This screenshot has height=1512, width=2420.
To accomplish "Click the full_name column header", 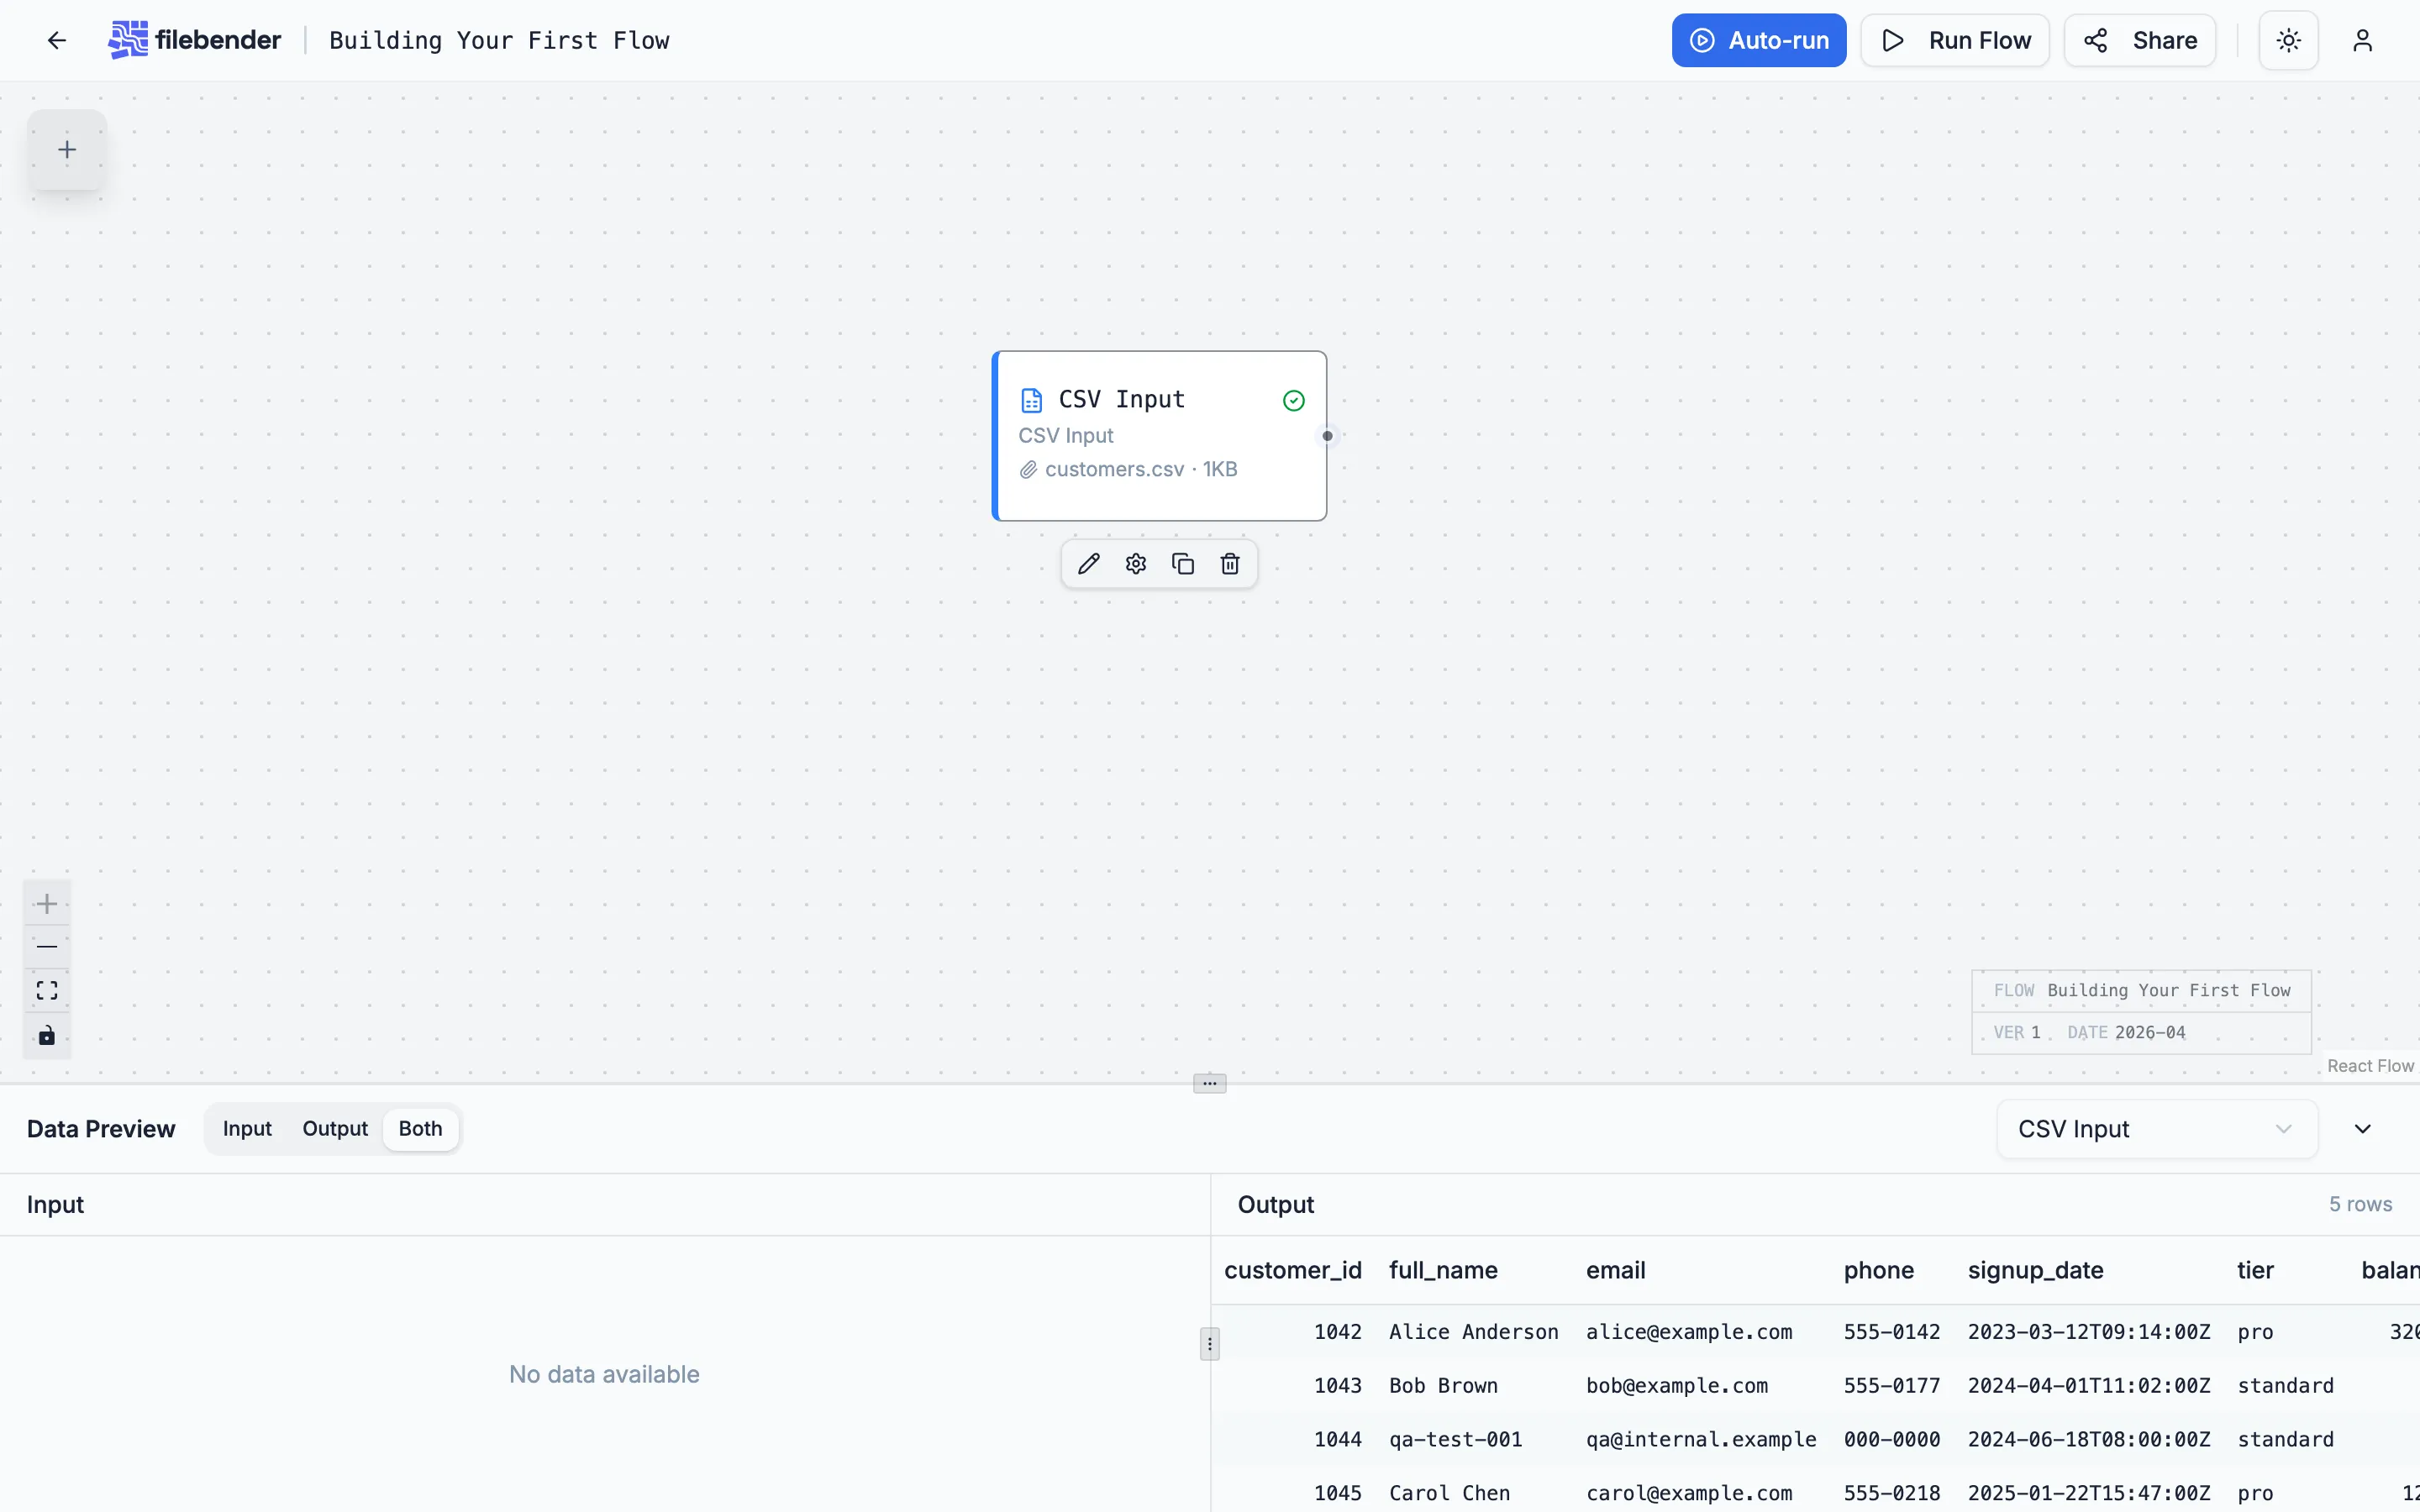I will [x=1443, y=1270].
